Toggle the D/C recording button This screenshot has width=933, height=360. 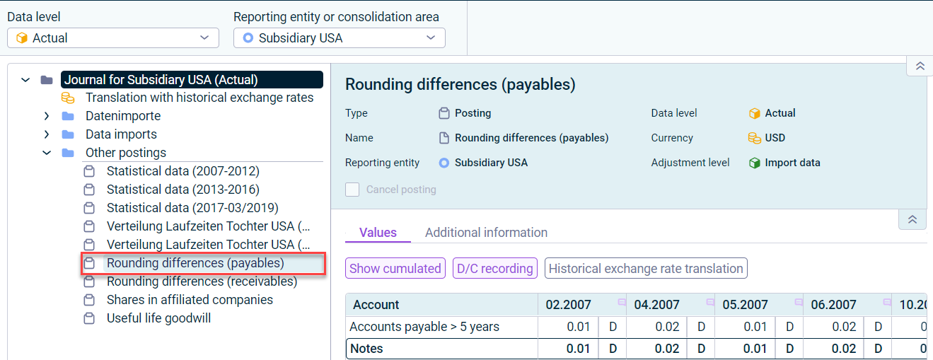coord(495,269)
